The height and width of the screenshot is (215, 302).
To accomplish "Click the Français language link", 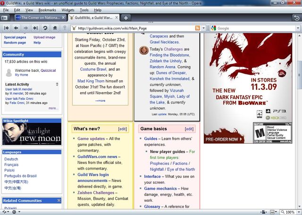I will point(11,164).
